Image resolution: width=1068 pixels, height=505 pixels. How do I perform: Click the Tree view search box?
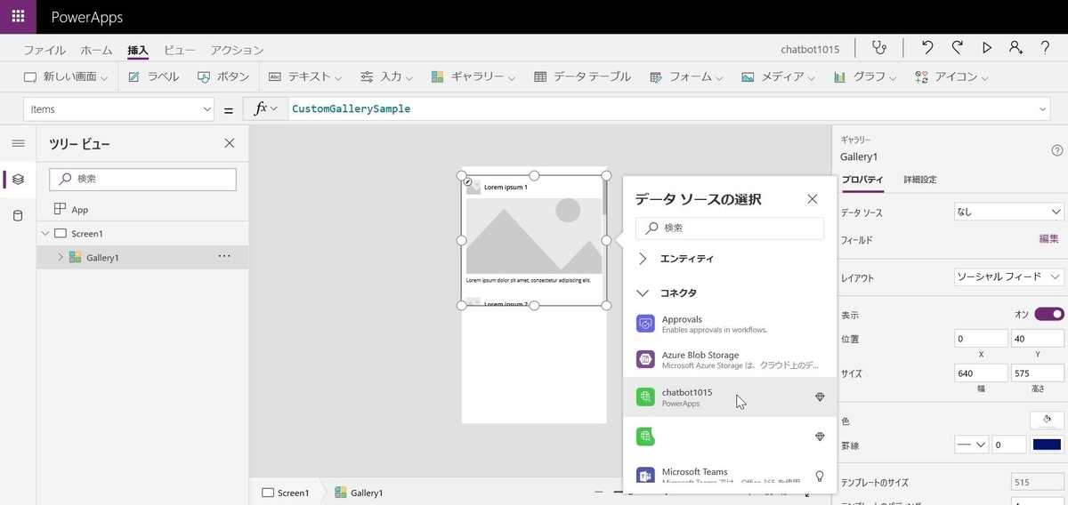pos(142,179)
